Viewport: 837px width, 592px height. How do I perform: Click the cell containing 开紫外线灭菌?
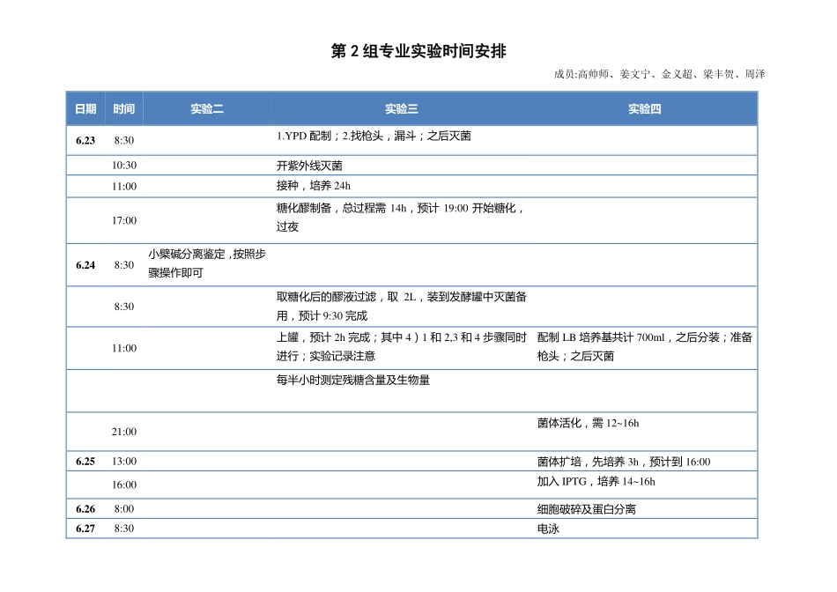(310, 165)
